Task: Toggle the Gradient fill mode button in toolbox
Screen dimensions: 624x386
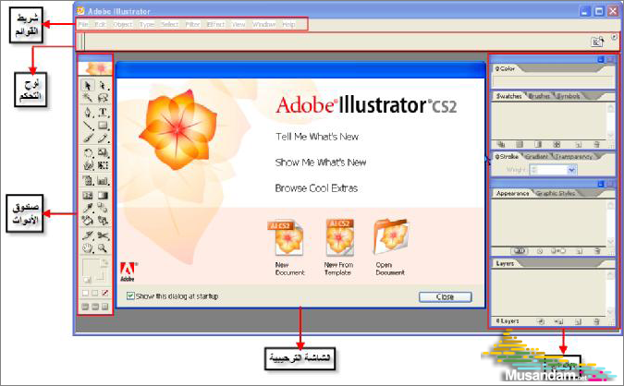Action: 95,293
